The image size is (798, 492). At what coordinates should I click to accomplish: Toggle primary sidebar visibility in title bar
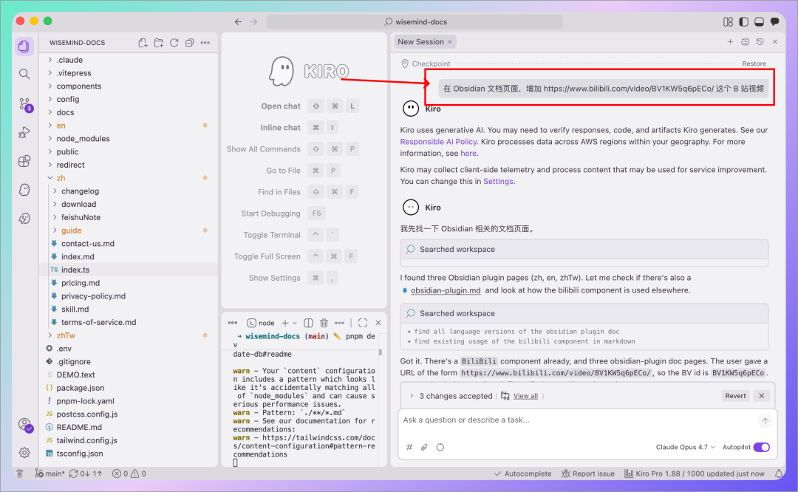[743, 22]
